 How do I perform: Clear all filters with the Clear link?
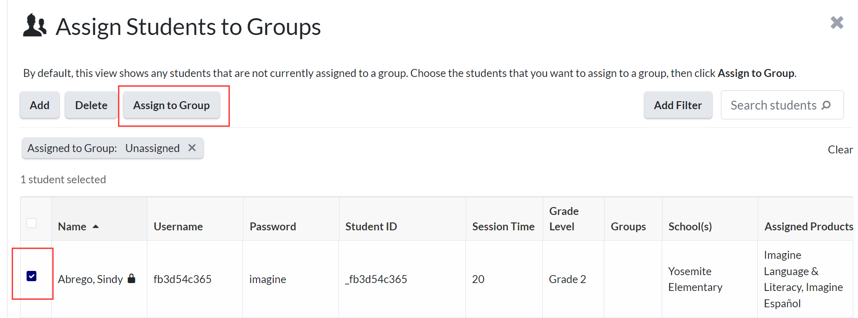(840, 150)
